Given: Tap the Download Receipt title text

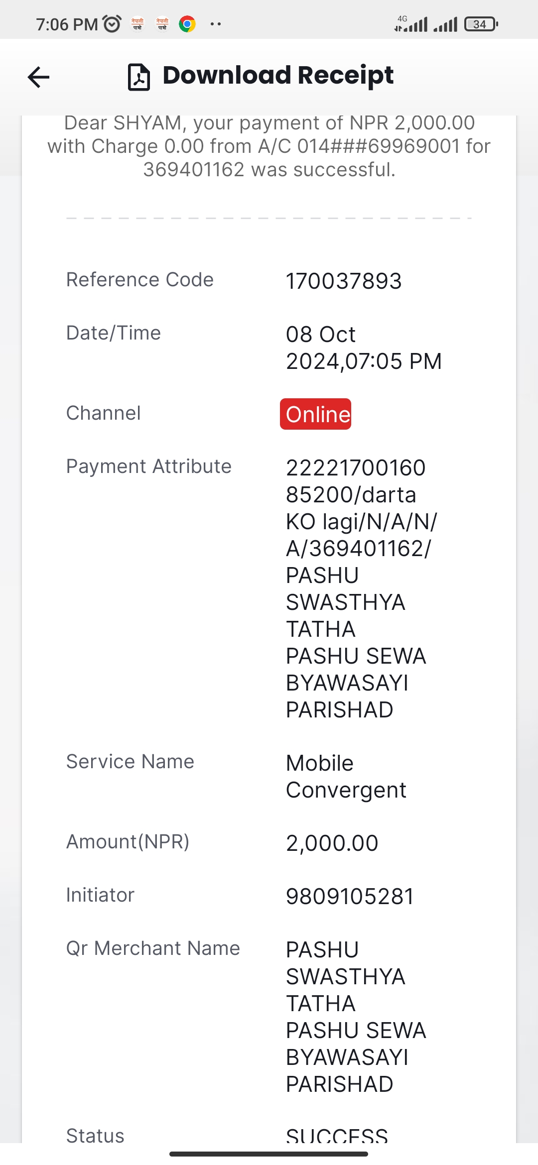Looking at the screenshot, I should 278,76.
